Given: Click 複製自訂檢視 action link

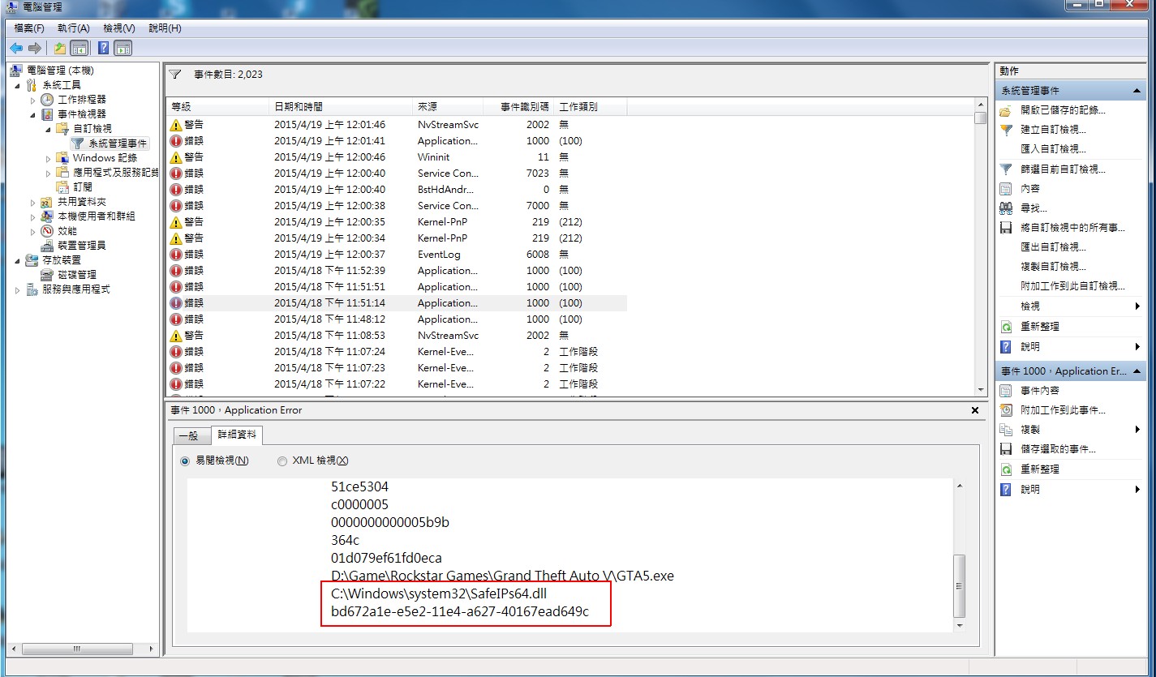Looking at the screenshot, I should coord(1053,267).
